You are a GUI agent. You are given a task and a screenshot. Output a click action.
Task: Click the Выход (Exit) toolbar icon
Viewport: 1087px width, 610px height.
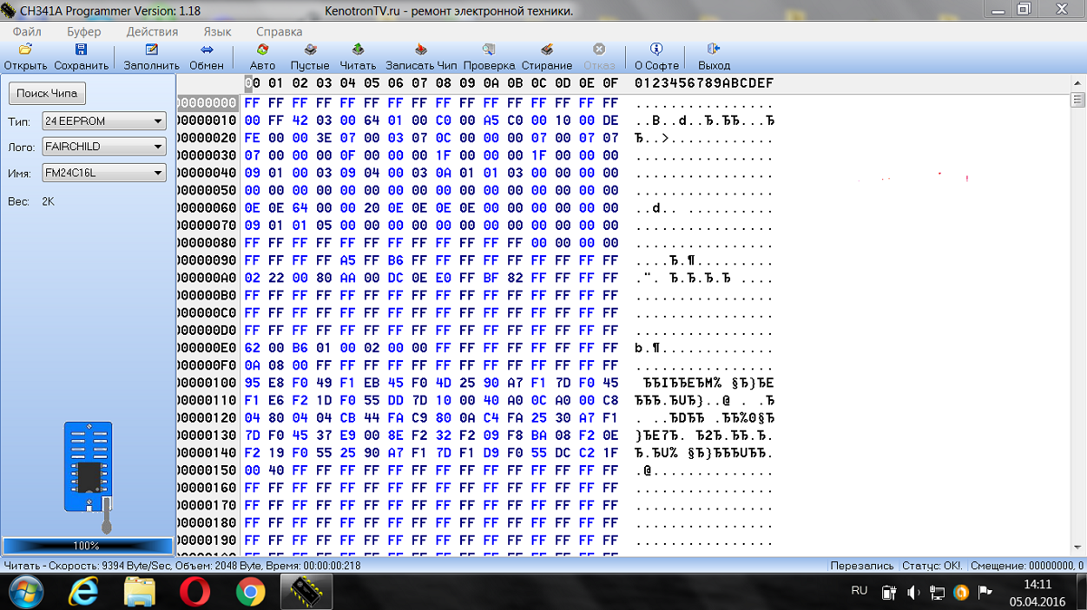tap(714, 51)
